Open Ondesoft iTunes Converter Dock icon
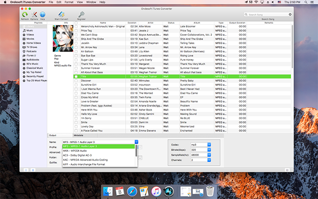The image size is (318, 199). [x=168, y=192]
